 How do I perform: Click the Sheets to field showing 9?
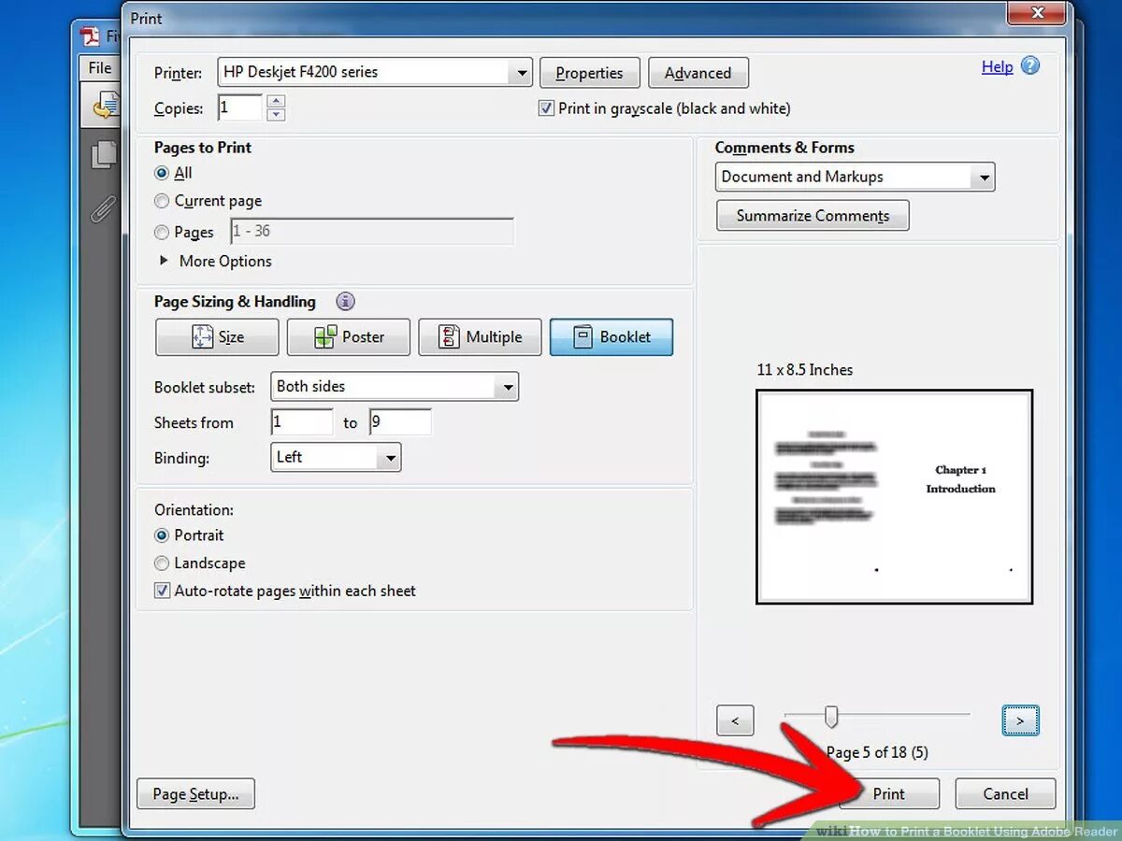click(400, 422)
